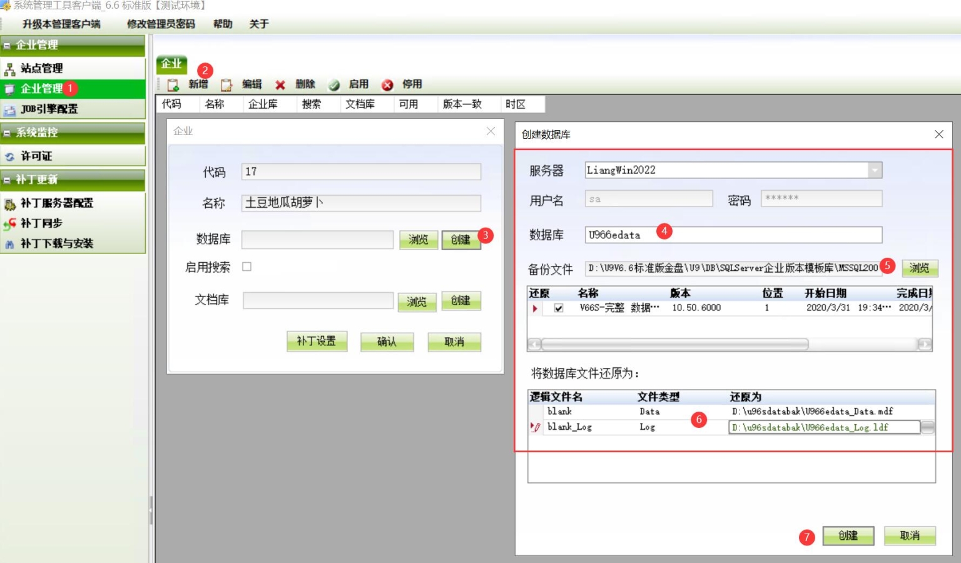Screen dimensions: 961x563
Task: Open the 服务器 dropdown showing LiangWin2022
Action: coord(876,170)
